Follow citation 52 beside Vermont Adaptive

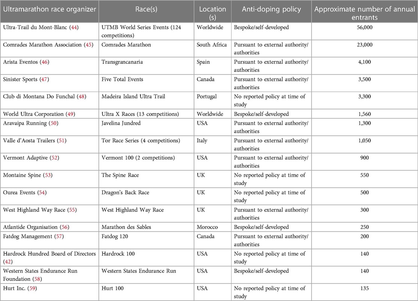(54, 158)
